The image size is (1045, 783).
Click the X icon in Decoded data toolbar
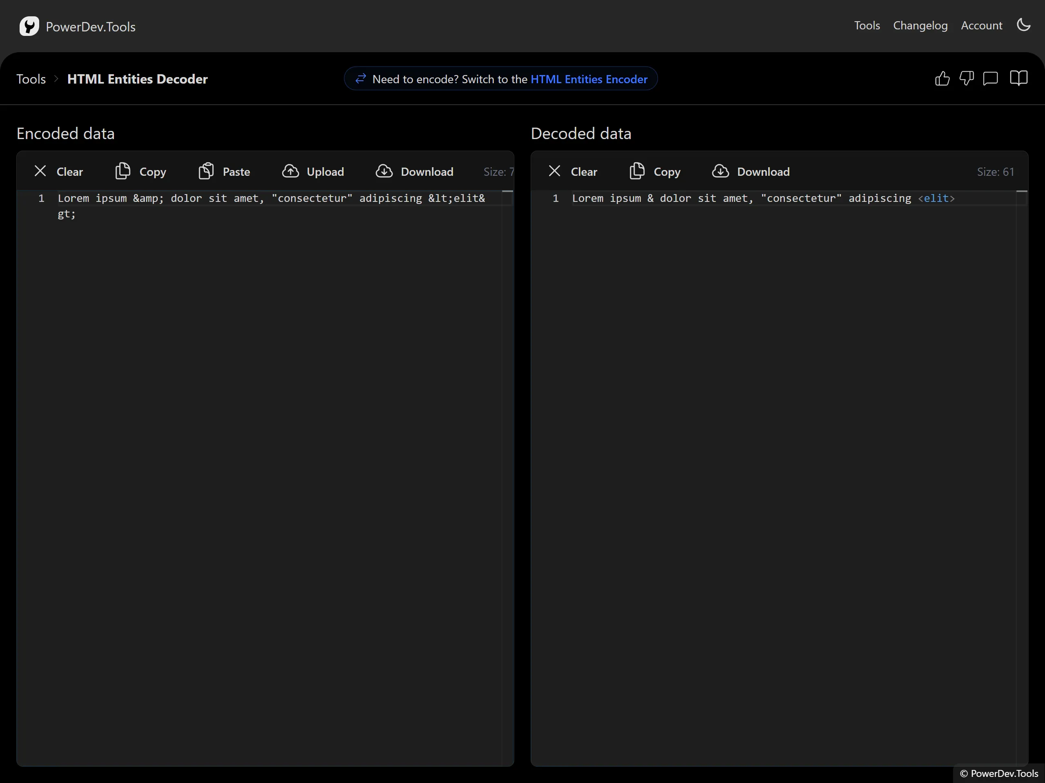click(555, 171)
